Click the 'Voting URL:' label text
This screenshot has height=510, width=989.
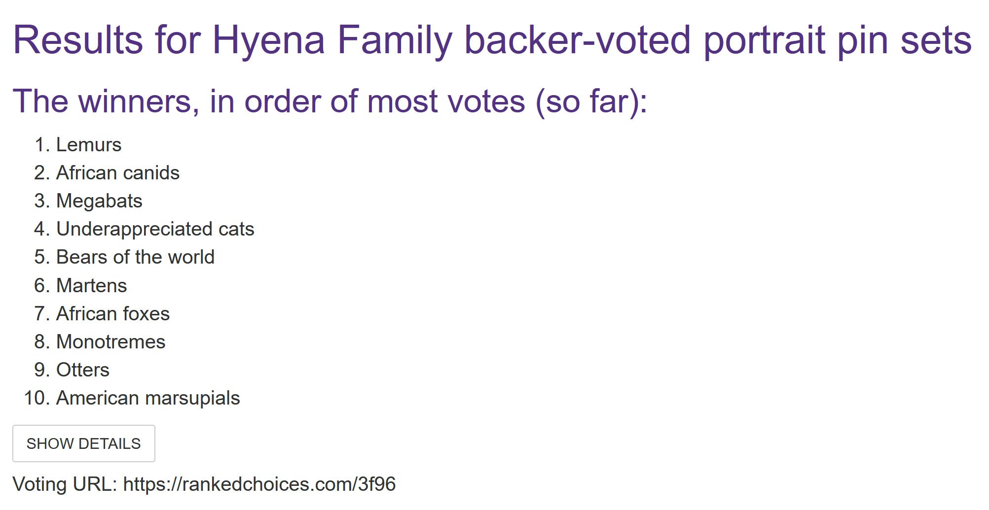tap(65, 484)
